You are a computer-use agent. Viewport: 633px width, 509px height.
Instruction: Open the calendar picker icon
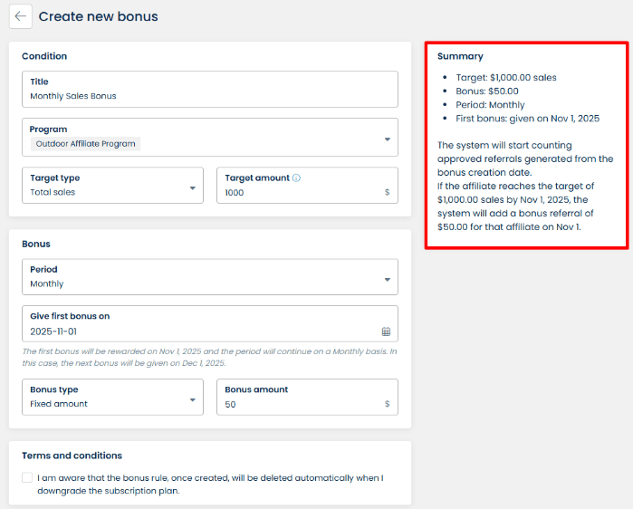coord(386,331)
